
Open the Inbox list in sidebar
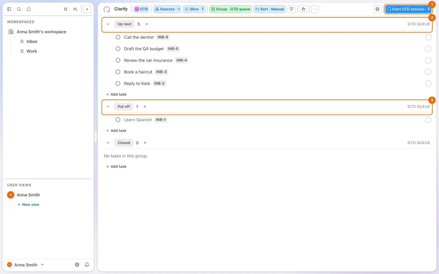(32, 42)
